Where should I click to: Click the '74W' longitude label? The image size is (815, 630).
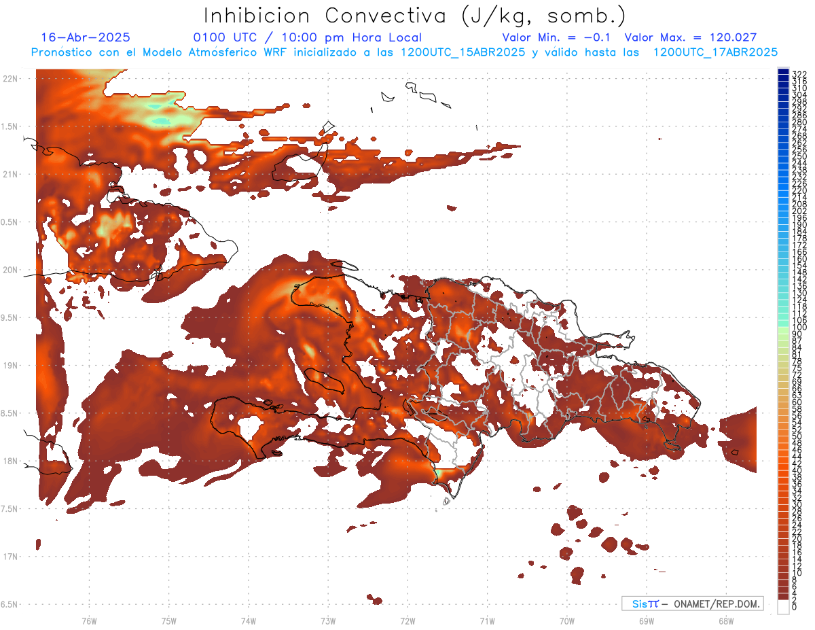click(248, 620)
